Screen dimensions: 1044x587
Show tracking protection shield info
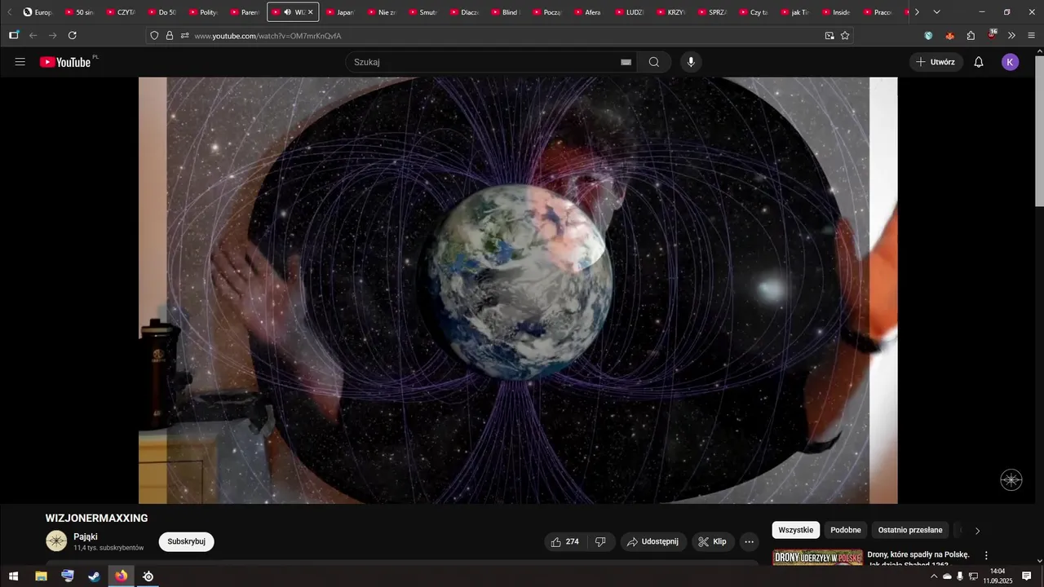(154, 36)
